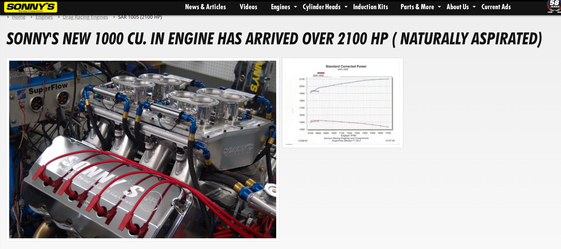
Task: Expand the Engines dropdown arrow
Action: 296,7
